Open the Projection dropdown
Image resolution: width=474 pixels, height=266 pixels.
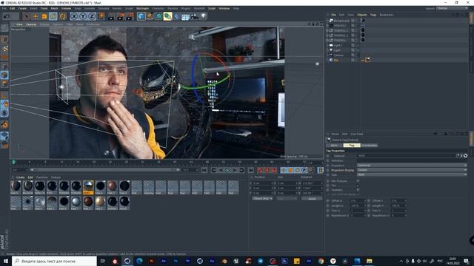click(x=412, y=166)
